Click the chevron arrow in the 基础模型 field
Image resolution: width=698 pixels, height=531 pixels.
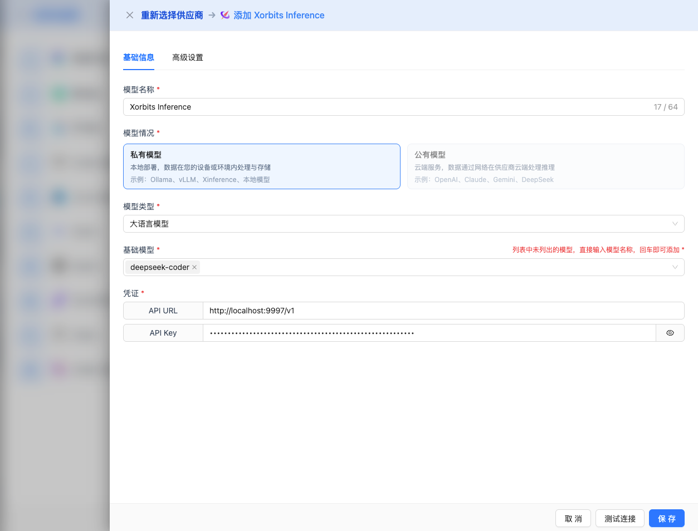[x=675, y=267]
